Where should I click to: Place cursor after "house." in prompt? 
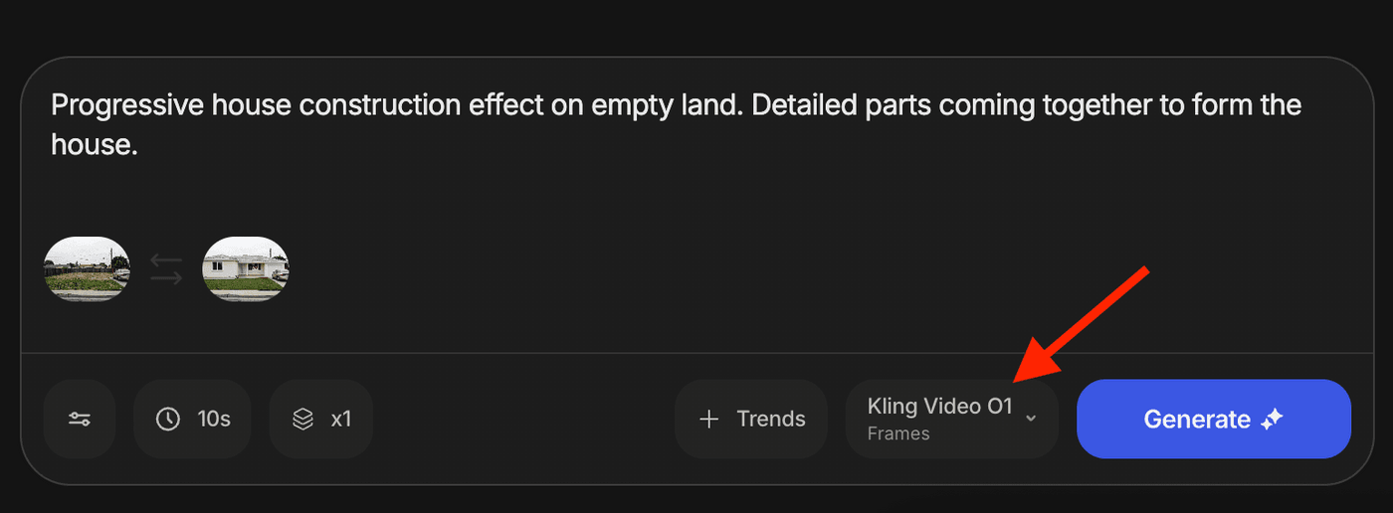[137, 146]
